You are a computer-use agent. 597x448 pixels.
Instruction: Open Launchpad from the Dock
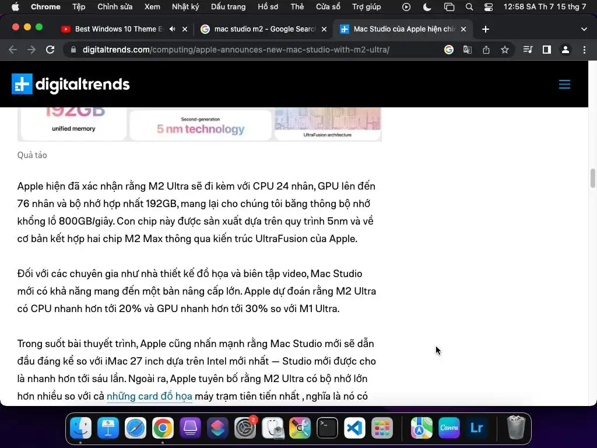[382, 428]
